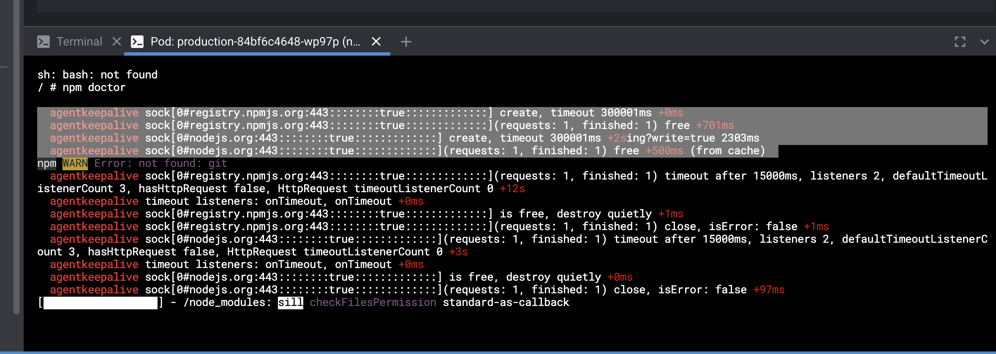Image resolution: width=996 pixels, height=354 pixels.
Task: Click the '(from cache)' text
Action: click(728, 150)
